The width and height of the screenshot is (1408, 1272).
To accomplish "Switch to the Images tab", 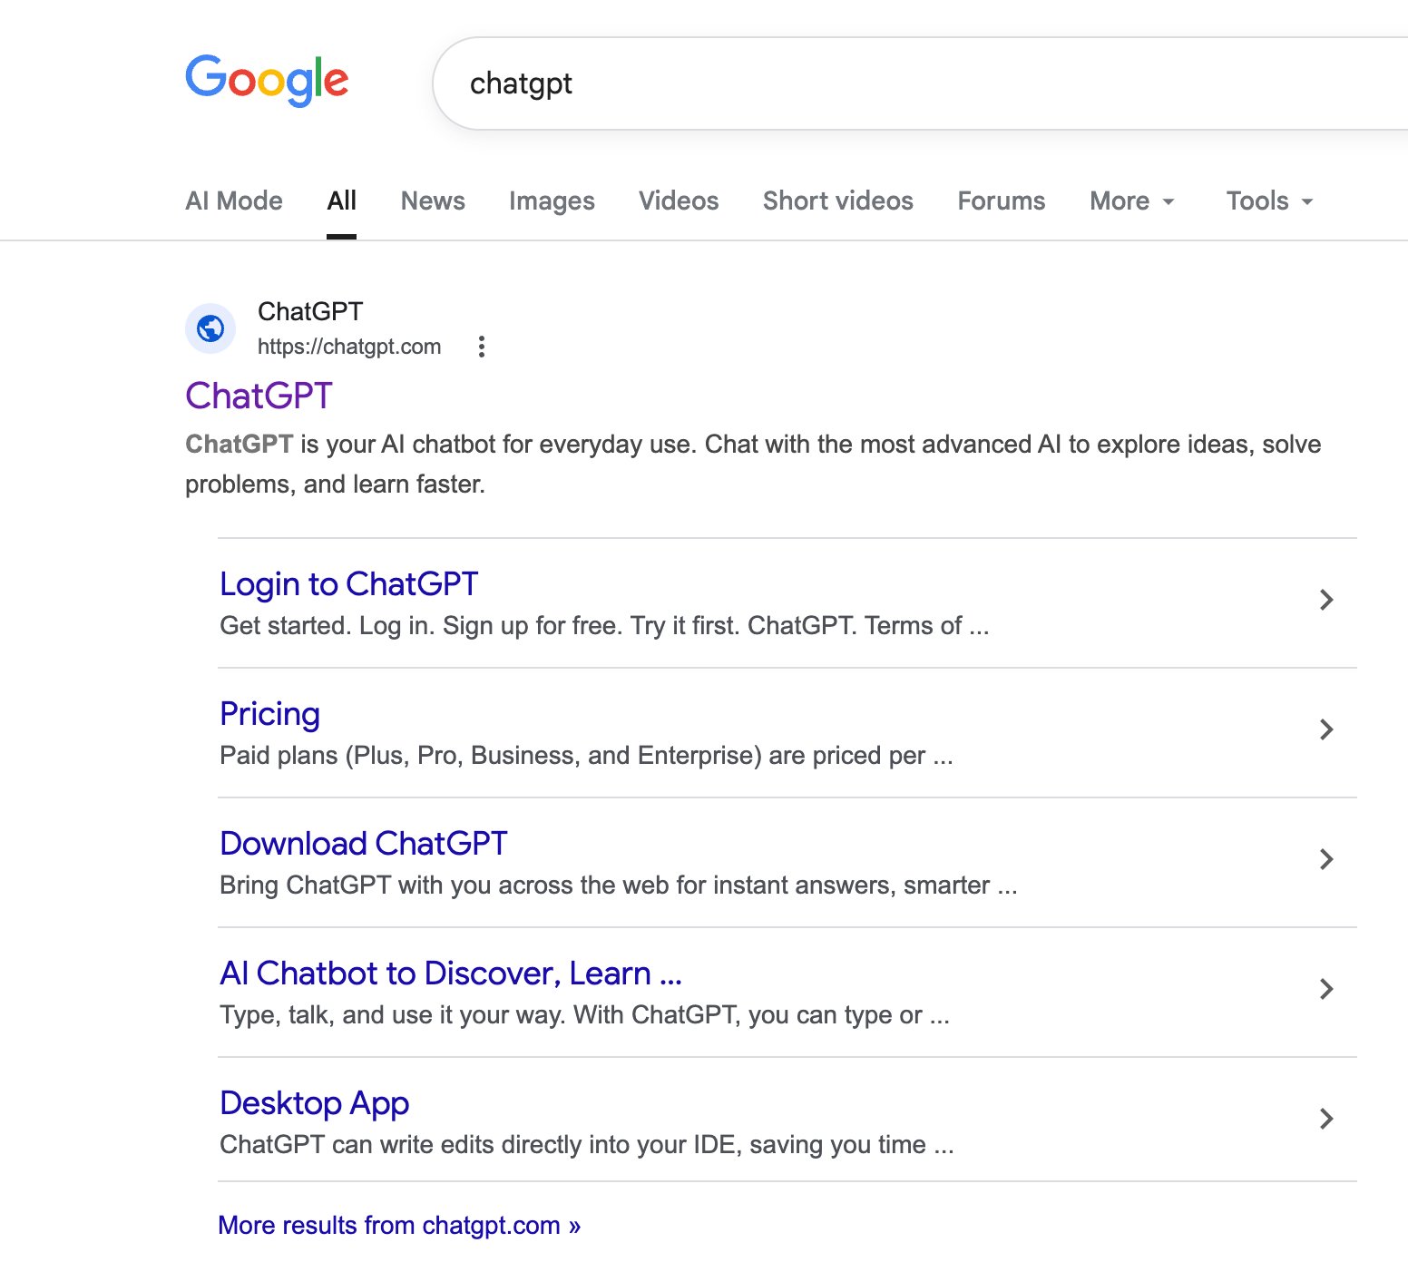I will click(x=552, y=201).
